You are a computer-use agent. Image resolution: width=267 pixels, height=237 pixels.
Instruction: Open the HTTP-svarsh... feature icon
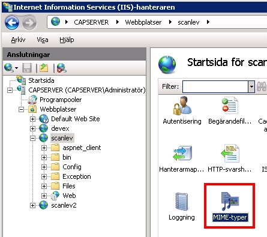pos(230,154)
